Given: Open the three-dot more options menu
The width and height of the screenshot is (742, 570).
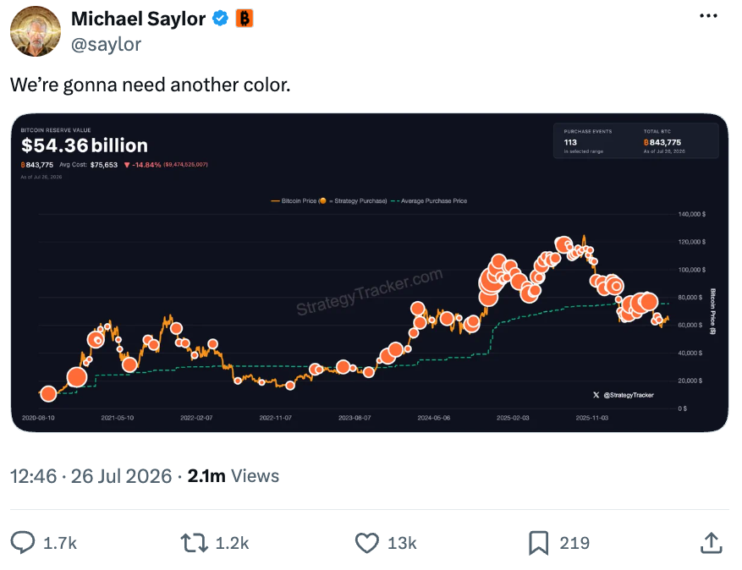Looking at the screenshot, I should (708, 16).
